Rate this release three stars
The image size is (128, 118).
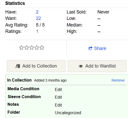click(x=32, y=48)
